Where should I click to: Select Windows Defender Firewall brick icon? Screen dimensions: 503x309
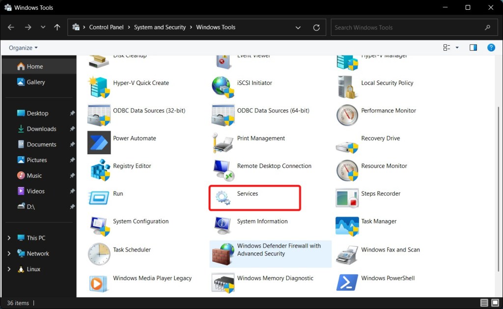pos(223,254)
